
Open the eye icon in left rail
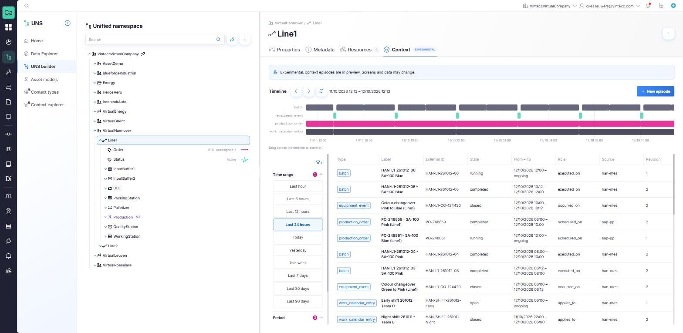8,149
